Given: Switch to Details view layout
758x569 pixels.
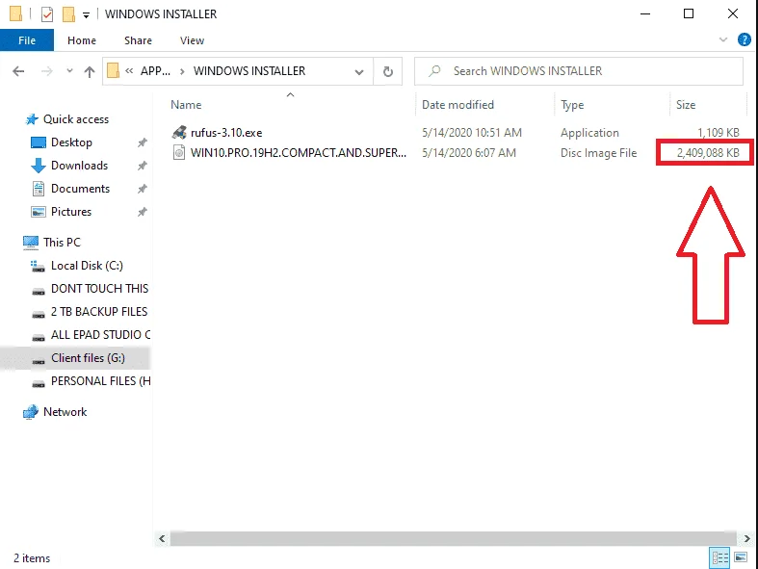Looking at the screenshot, I should click(x=719, y=557).
